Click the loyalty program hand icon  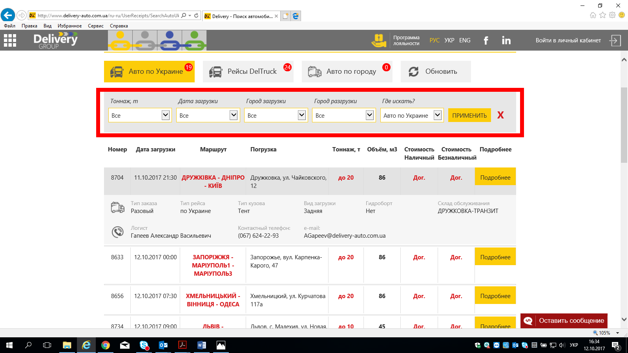pos(379,40)
